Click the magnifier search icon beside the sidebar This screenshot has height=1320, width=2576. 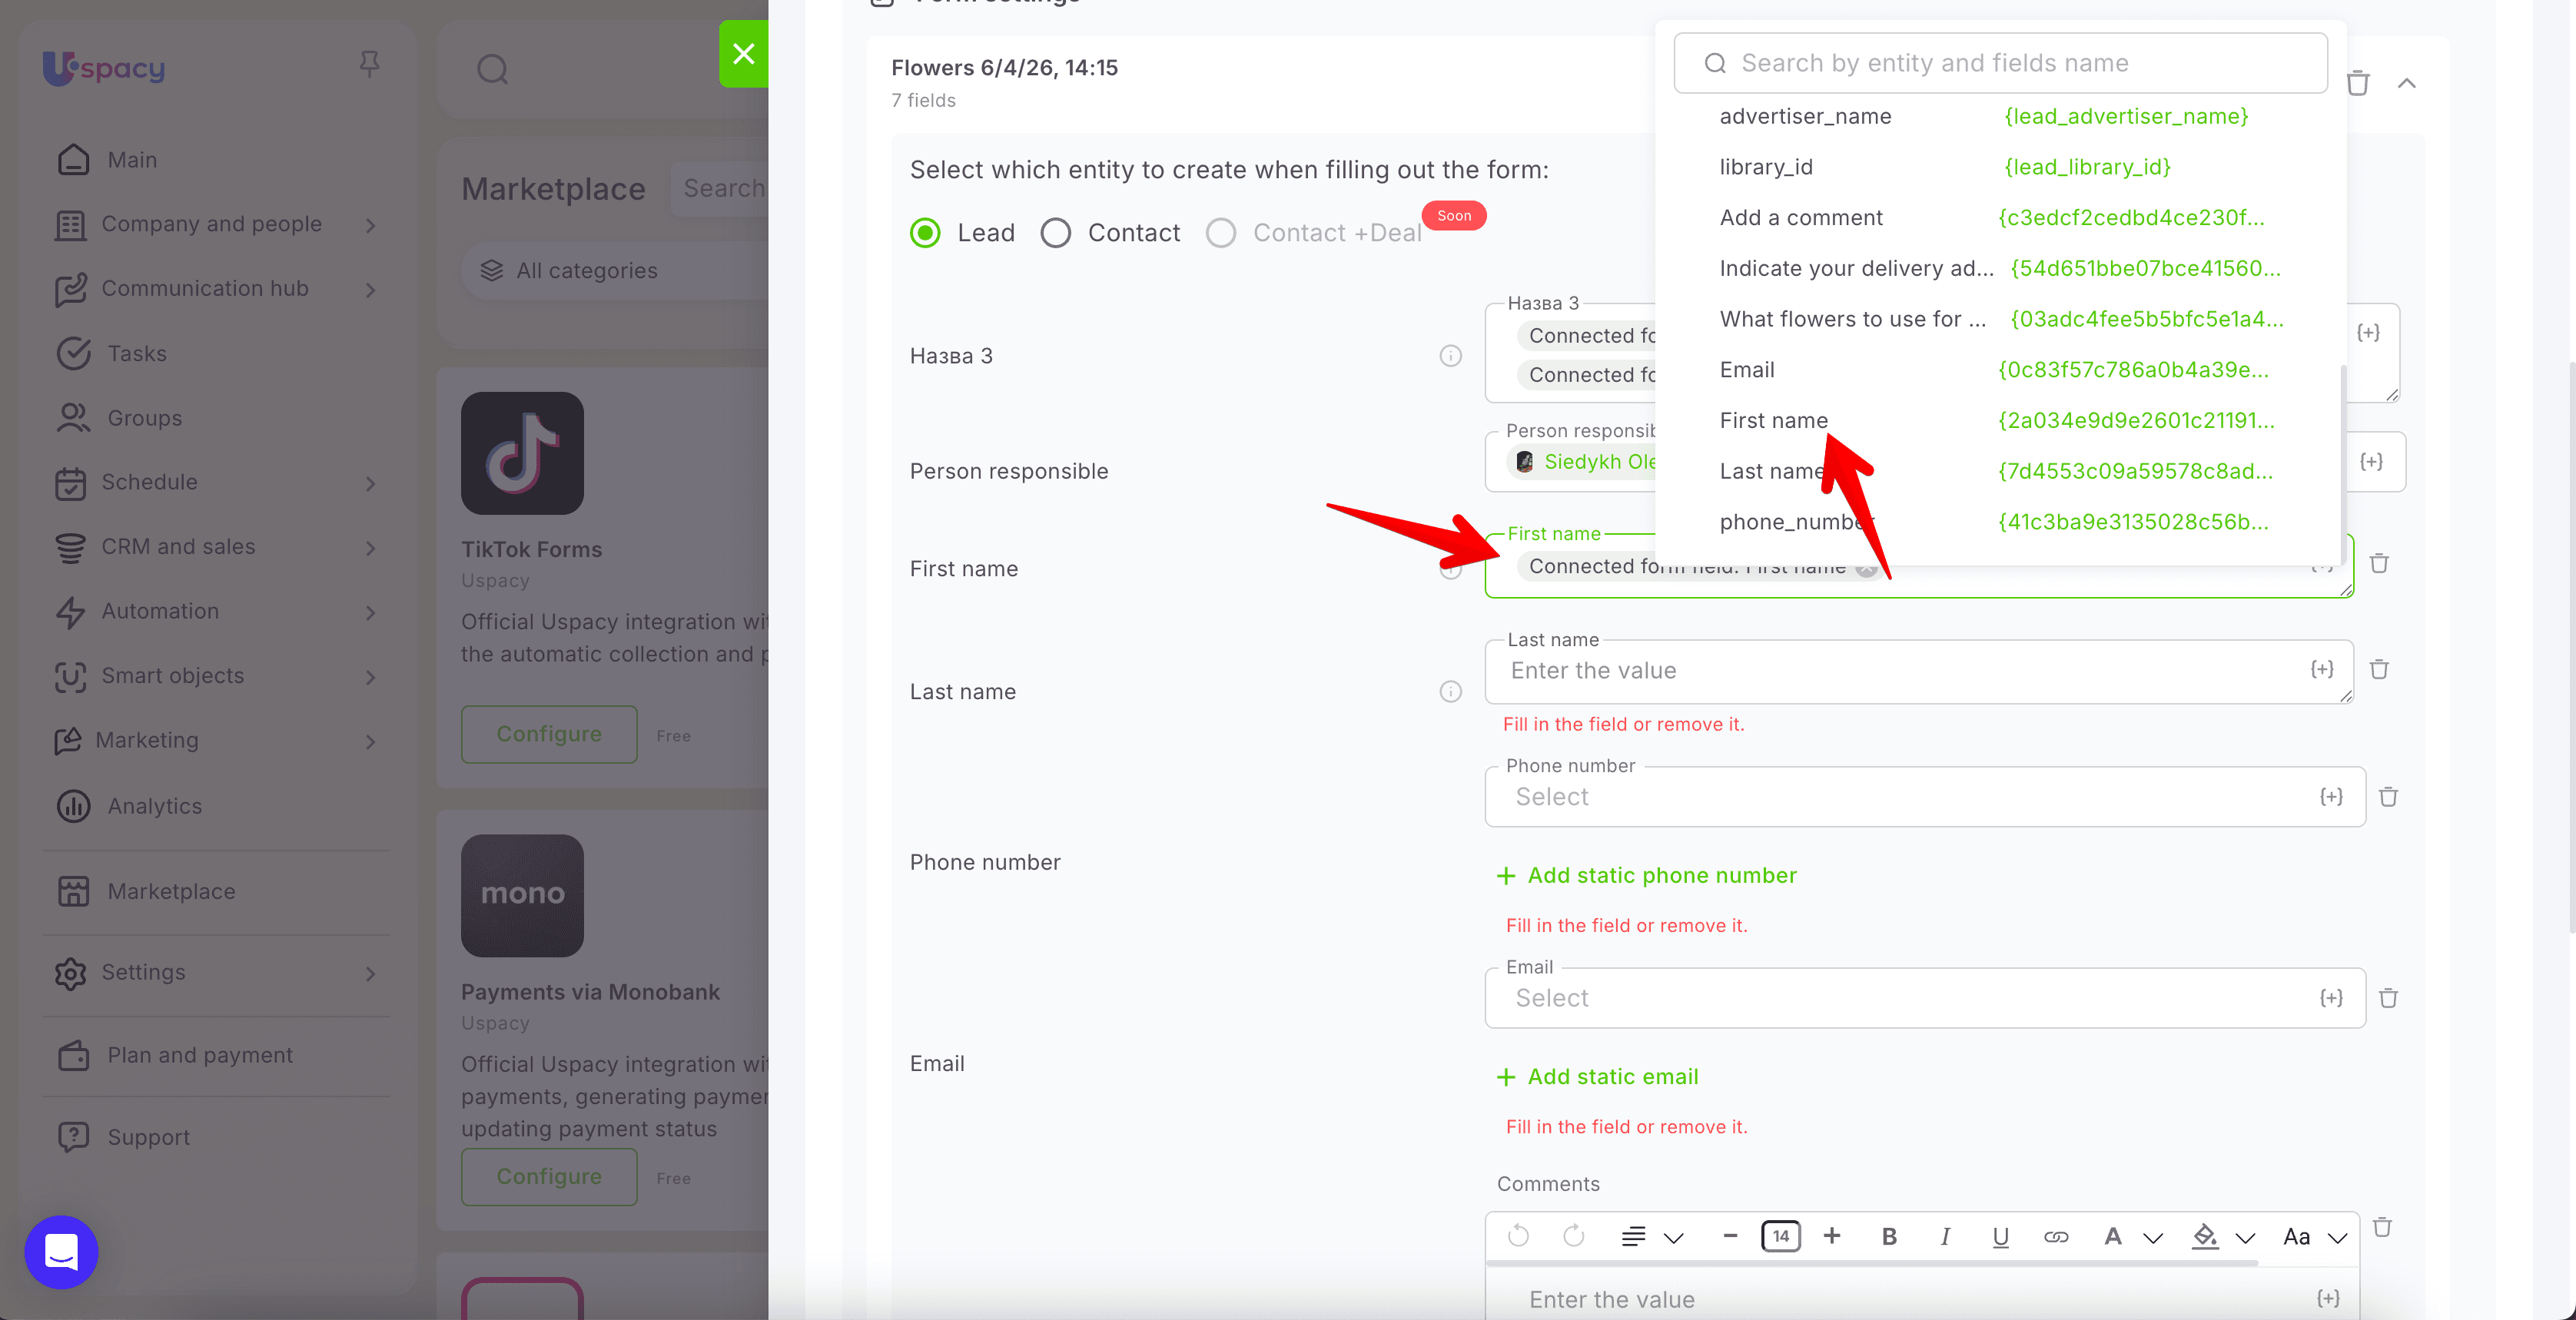492,69
